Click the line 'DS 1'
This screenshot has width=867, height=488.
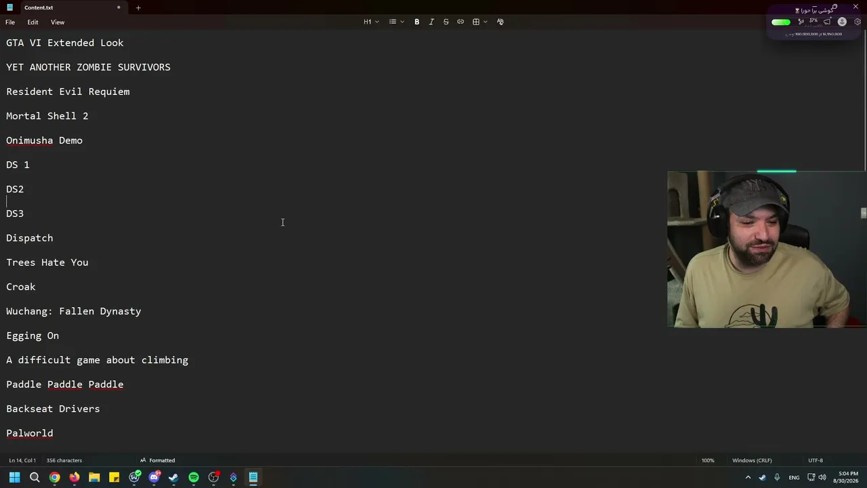(18, 165)
